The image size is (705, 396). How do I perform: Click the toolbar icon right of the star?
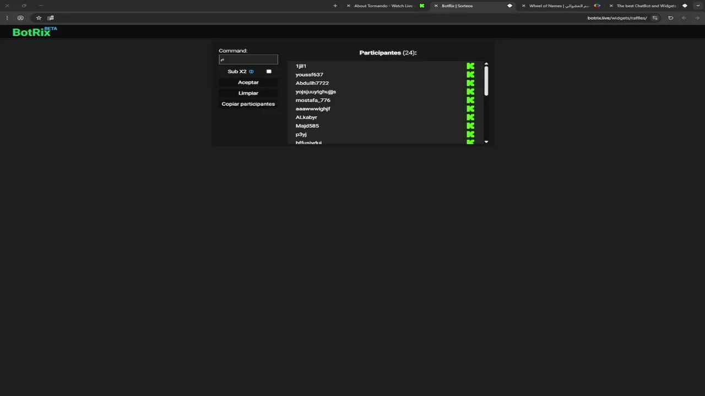[x=50, y=18]
